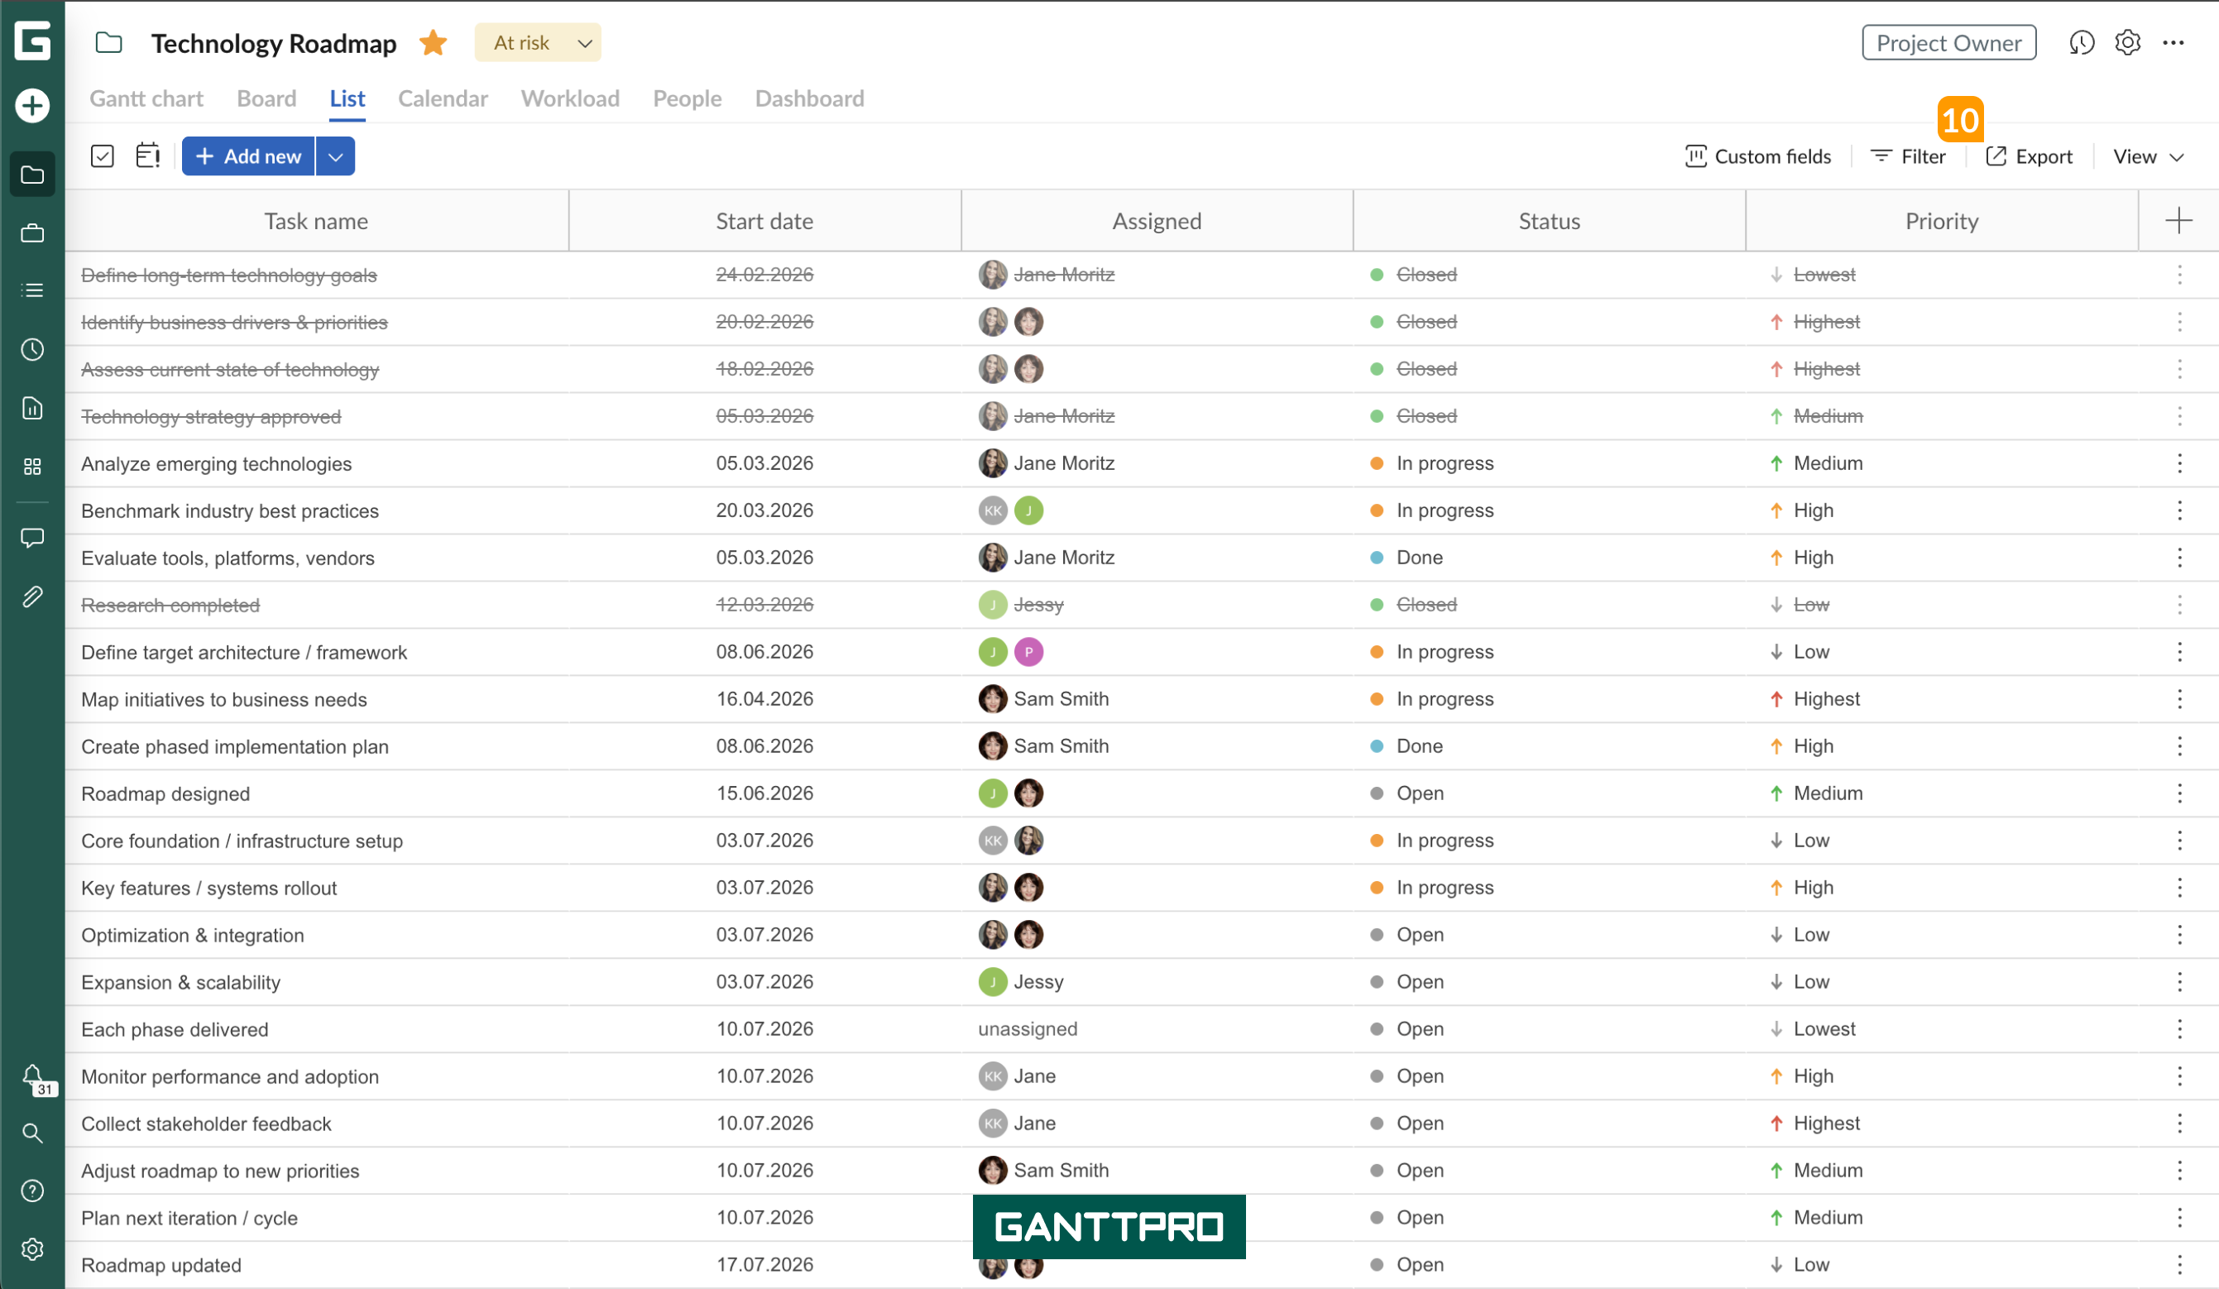Switch to the Board tab

(266, 98)
